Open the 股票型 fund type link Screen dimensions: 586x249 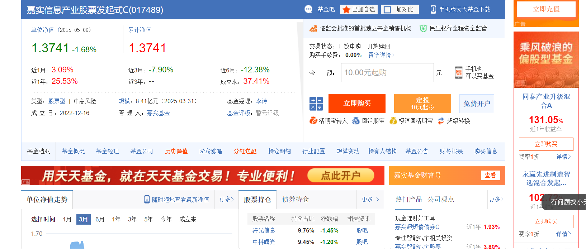(x=57, y=101)
